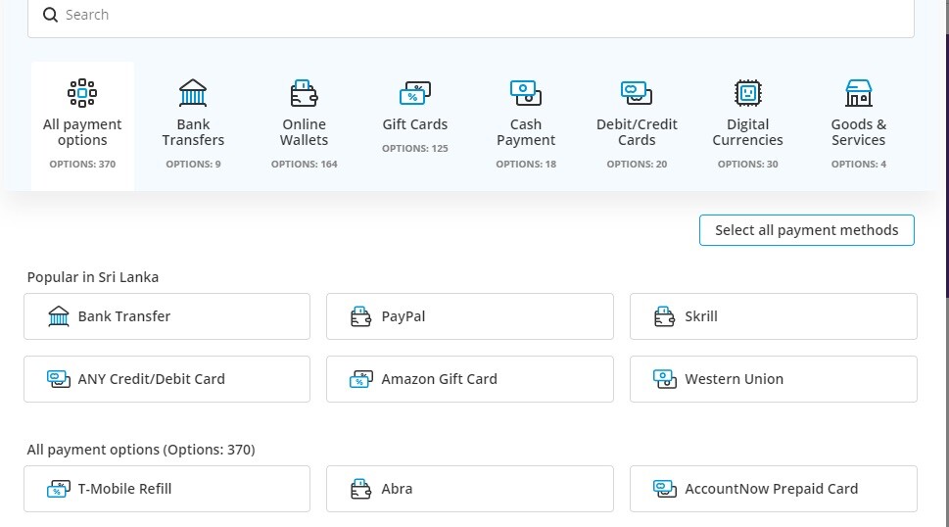Click card icon beside AccountNow Prepaid Card

tap(665, 489)
